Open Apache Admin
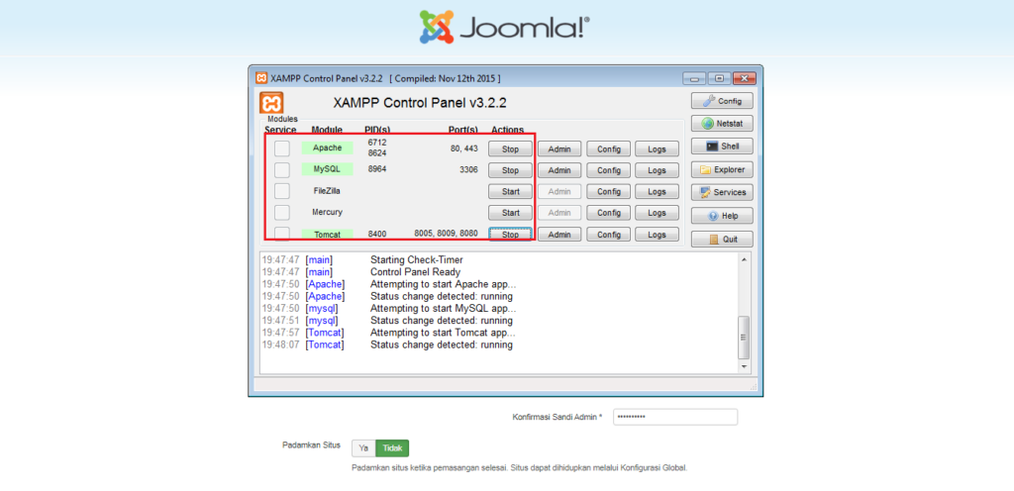 pyautogui.click(x=559, y=149)
